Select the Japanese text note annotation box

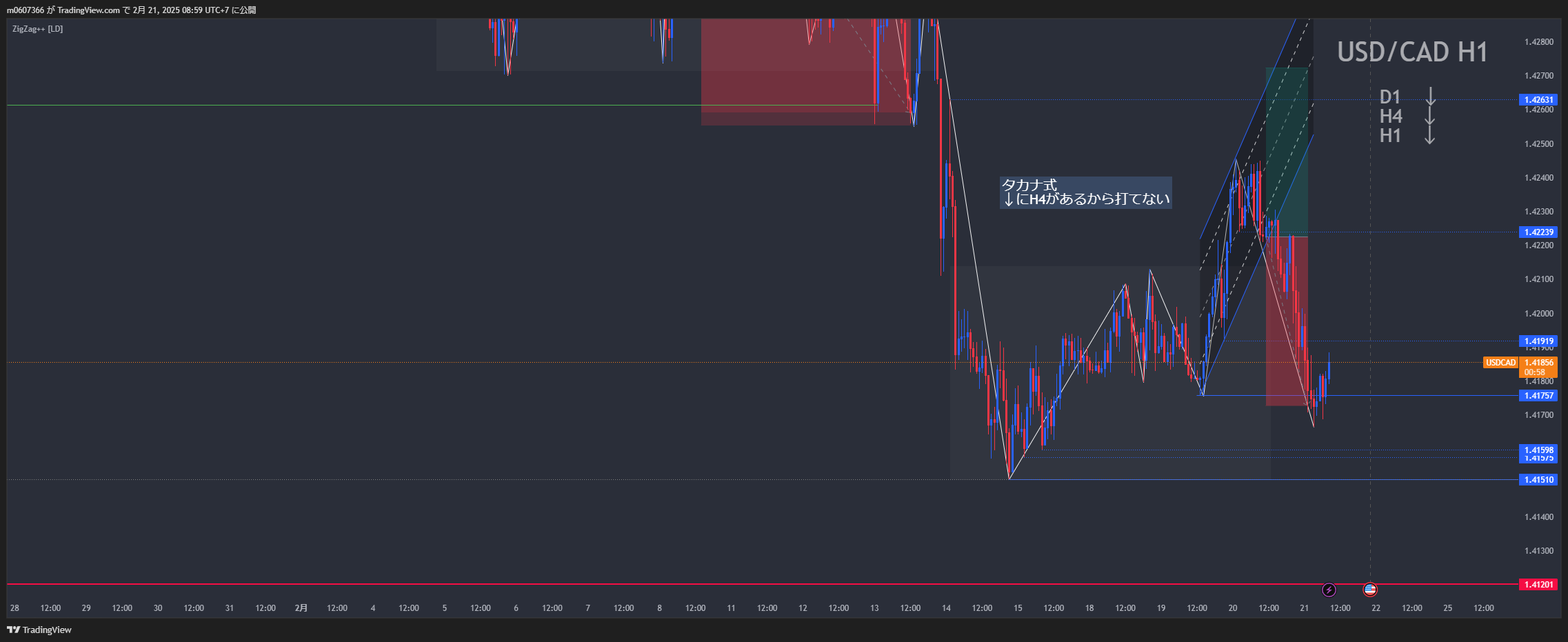pos(1085,192)
